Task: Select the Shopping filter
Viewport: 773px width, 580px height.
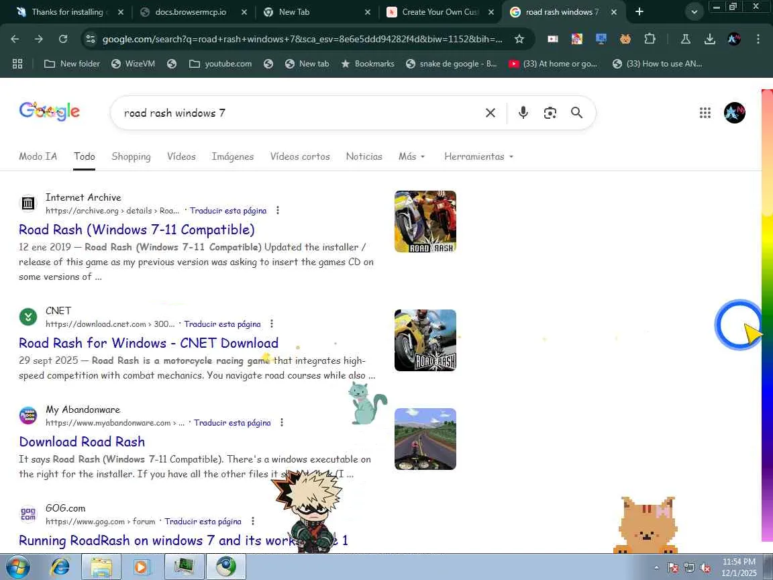Action: 131,156
